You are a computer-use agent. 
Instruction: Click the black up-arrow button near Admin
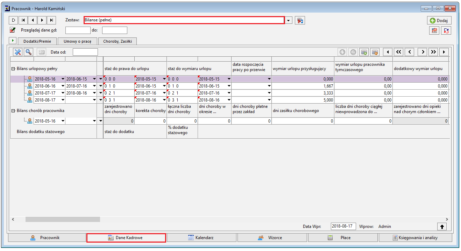click(442, 226)
